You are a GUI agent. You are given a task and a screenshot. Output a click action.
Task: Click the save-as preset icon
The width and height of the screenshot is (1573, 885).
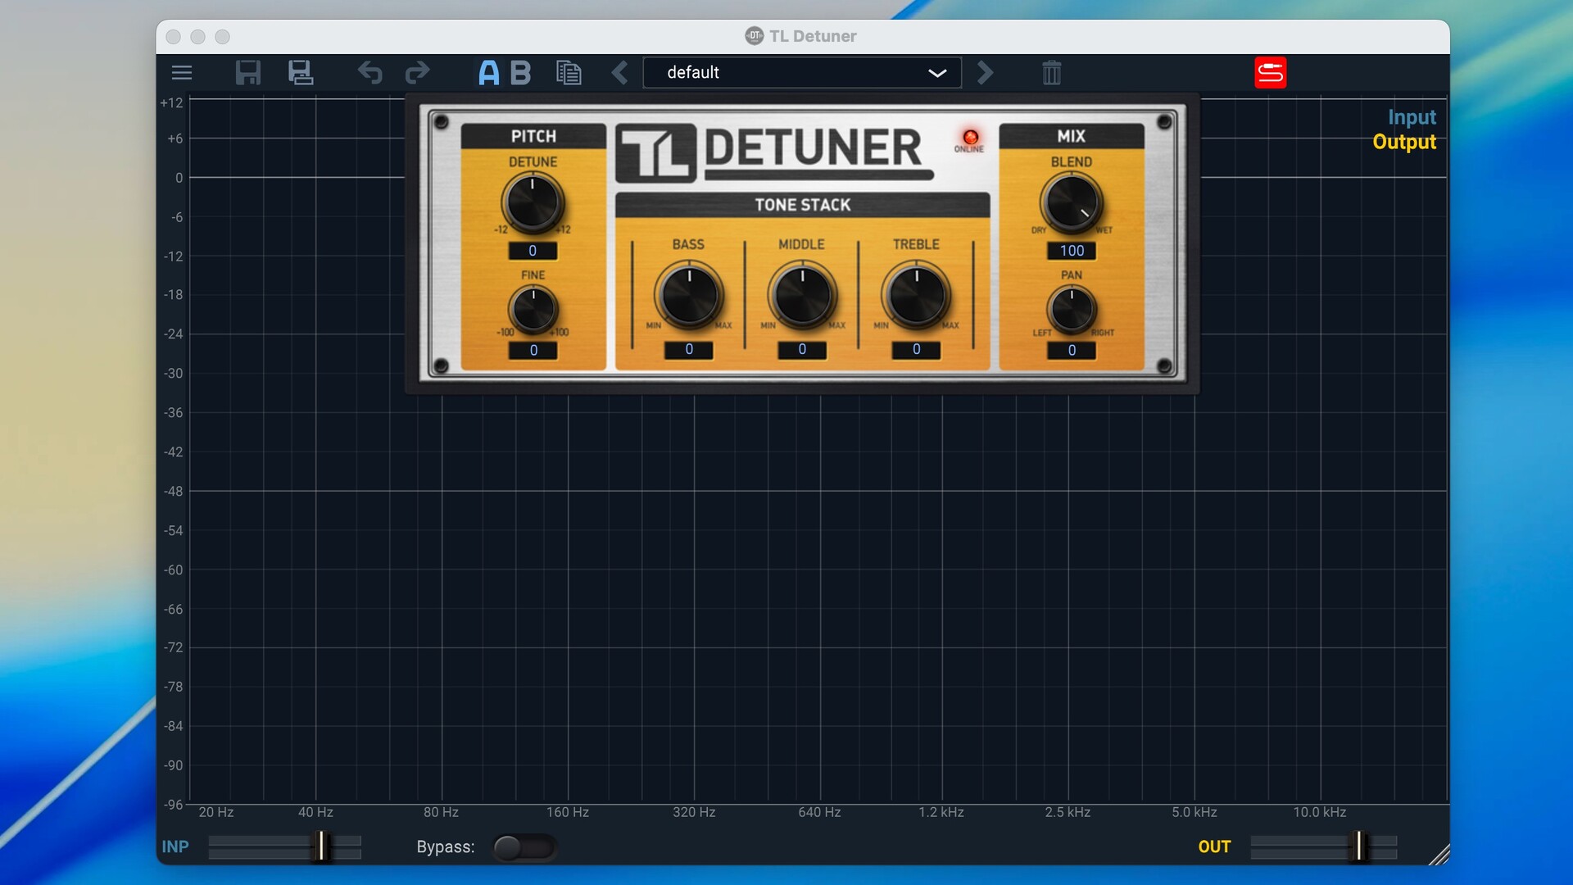pyautogui.click(x=301, y=73)
